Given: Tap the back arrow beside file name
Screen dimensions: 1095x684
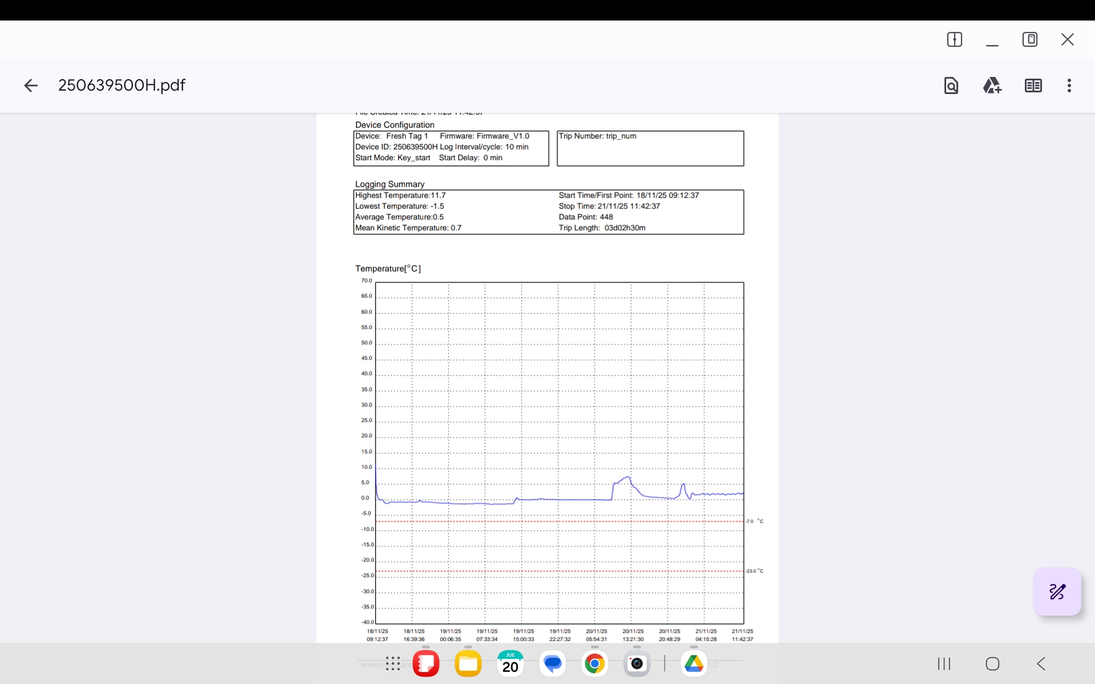Looking at the screenshot, I should coord(31,85).
